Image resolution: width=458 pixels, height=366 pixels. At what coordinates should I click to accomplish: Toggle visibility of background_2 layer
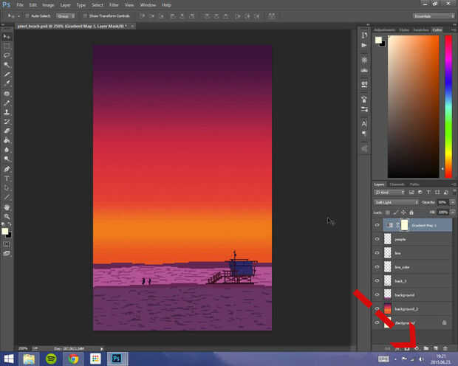[x=377, y=308]
